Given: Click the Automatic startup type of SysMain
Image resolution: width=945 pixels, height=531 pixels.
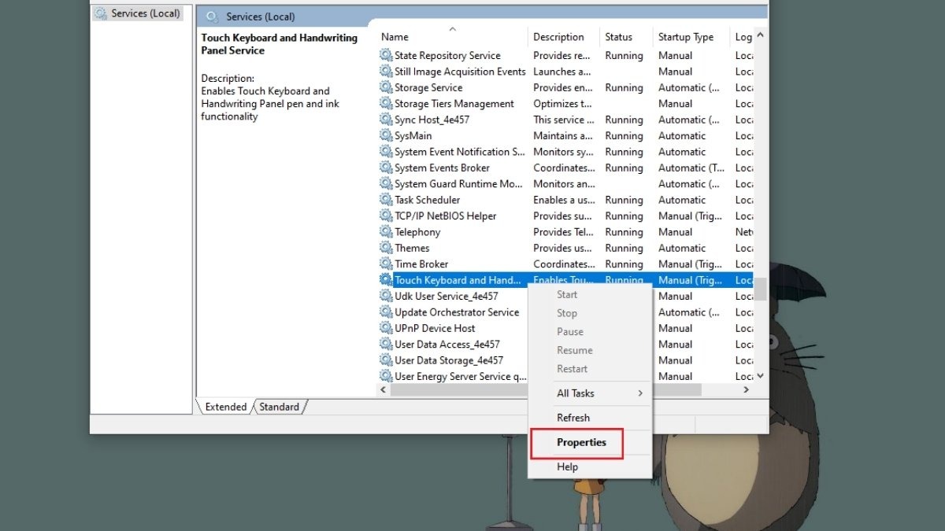Looking at the screenshot, I should [682, 135].
